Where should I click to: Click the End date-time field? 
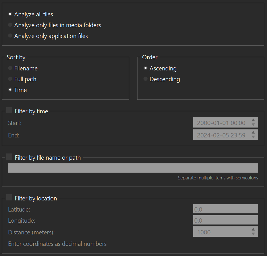point(221,135)
